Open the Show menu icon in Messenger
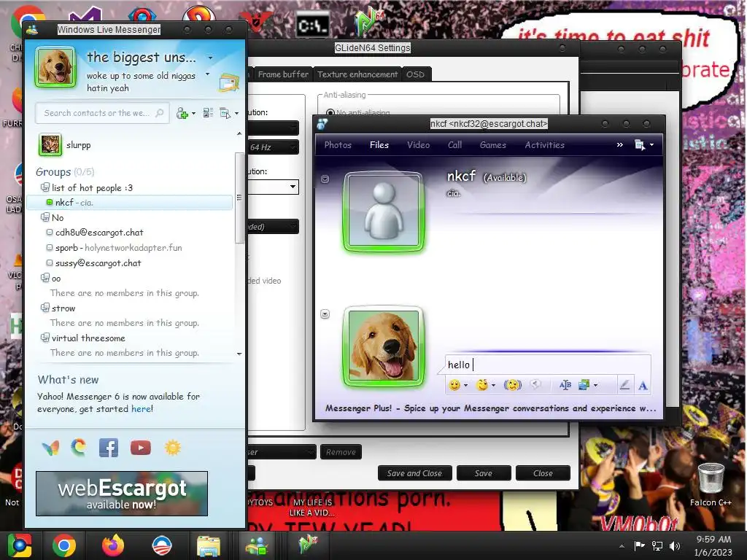The height and width of the screenshot is (560, 747). pos(225,113)
